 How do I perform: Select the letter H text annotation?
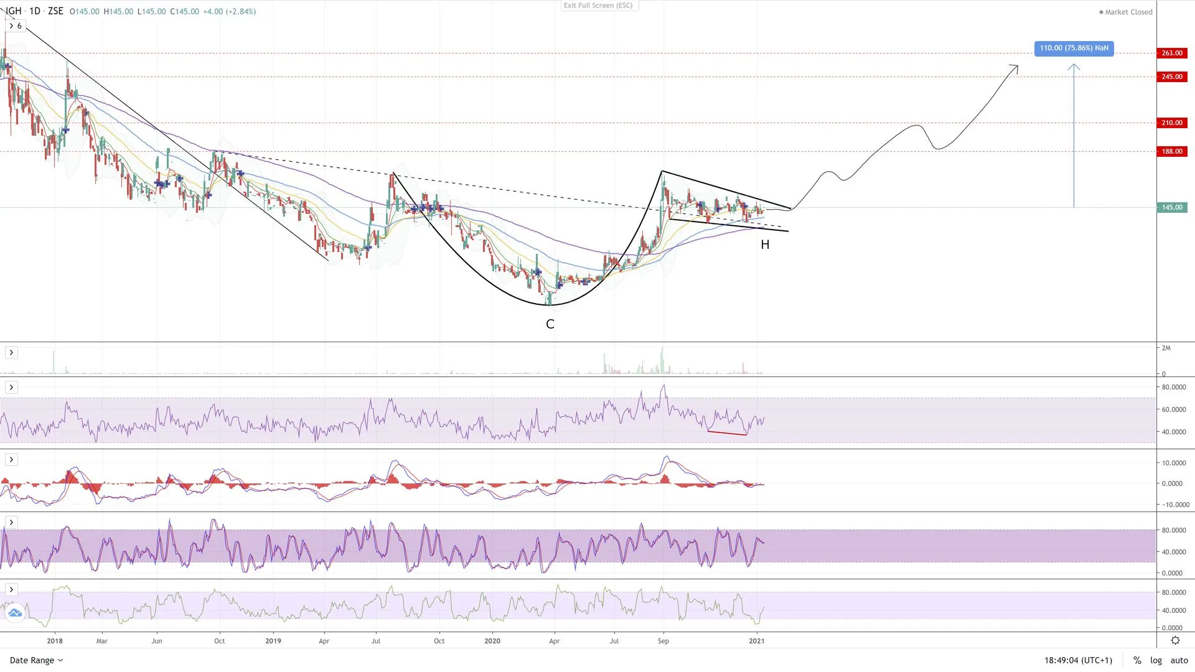click(x=765, y=245)
